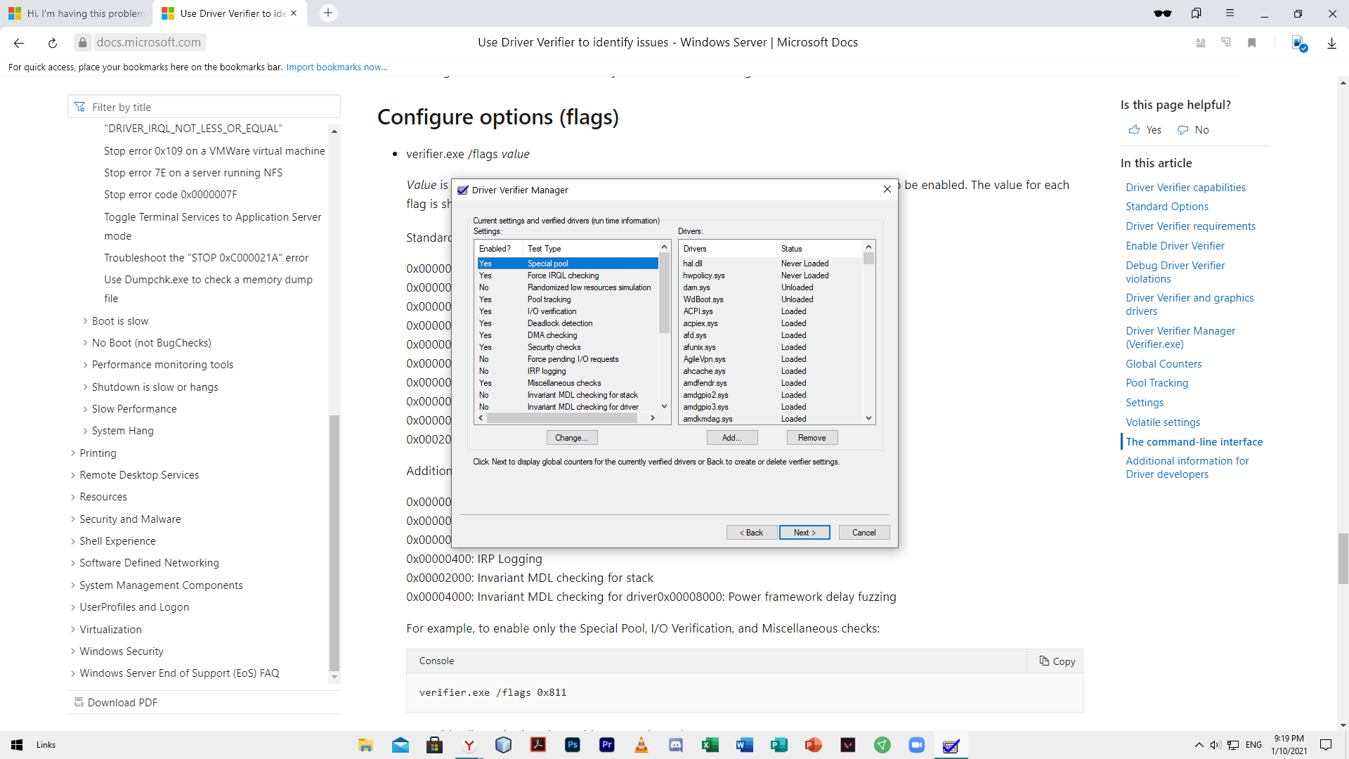
Task: Click Back in Driver Verifier Manager
Action: click(x=752, y=533)
